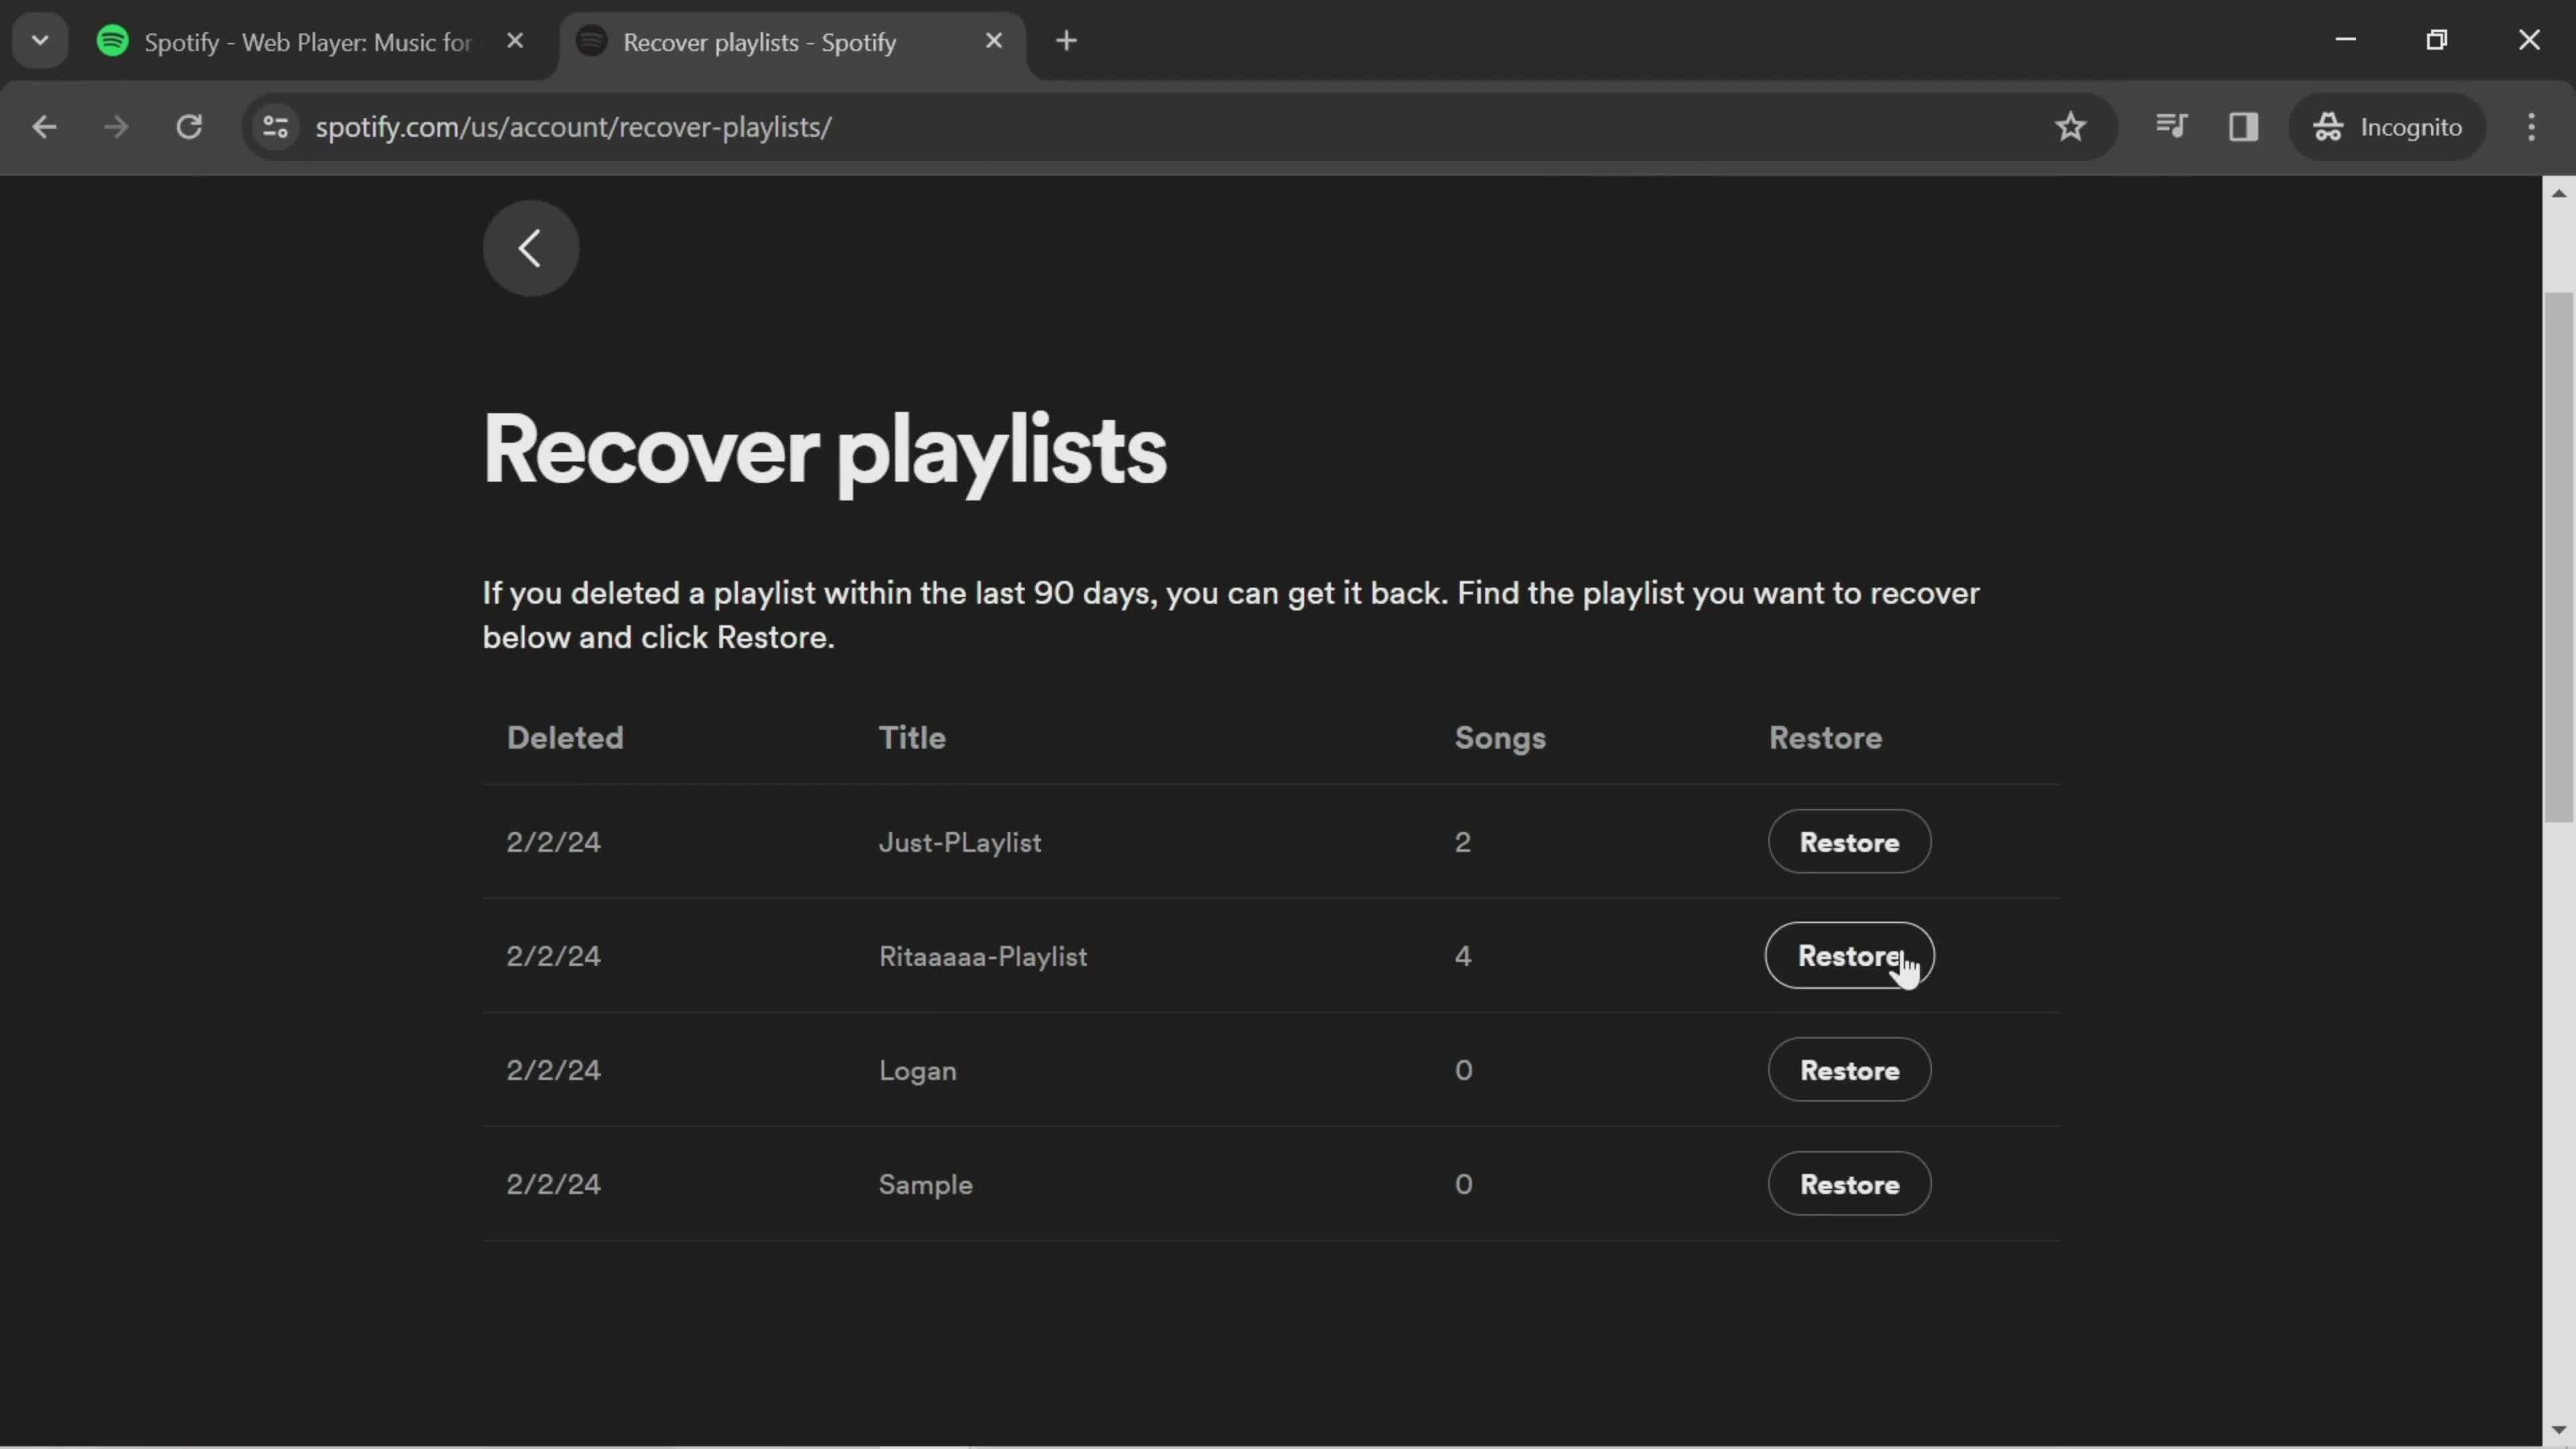The height and width of the screenshot is (1449, 2576).
Task: Go back with the round arrow button
Action: pyautogui.click(x=530, y=248)
